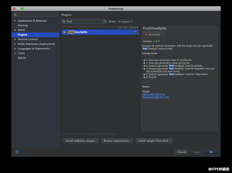Click the green window zoom button
This screenshot has width=232, height=173.
(22, 9)
